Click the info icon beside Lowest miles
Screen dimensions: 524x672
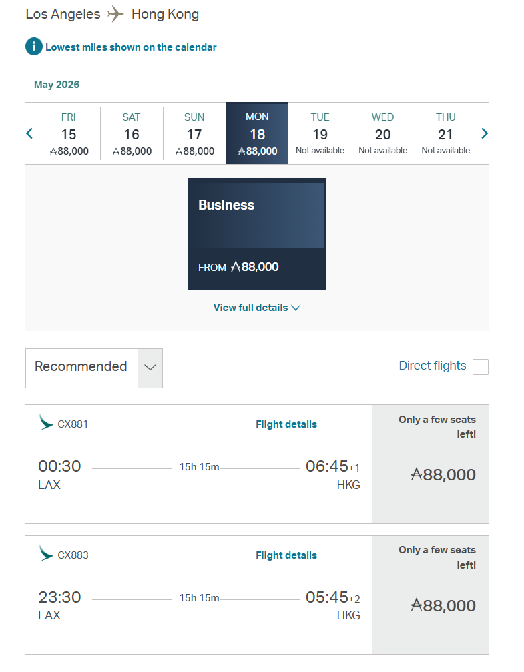pos(34,47)
